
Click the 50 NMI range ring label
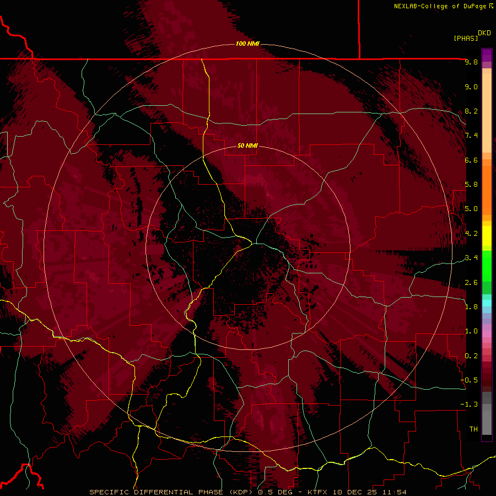(x=247, y=145)
